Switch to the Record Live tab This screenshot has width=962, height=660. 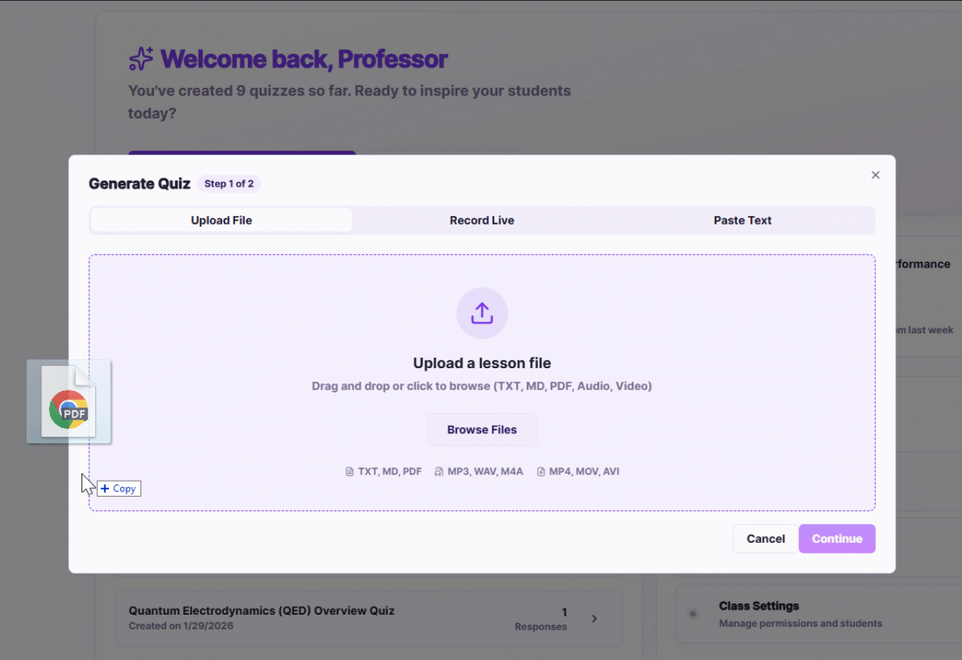point(481,220)
